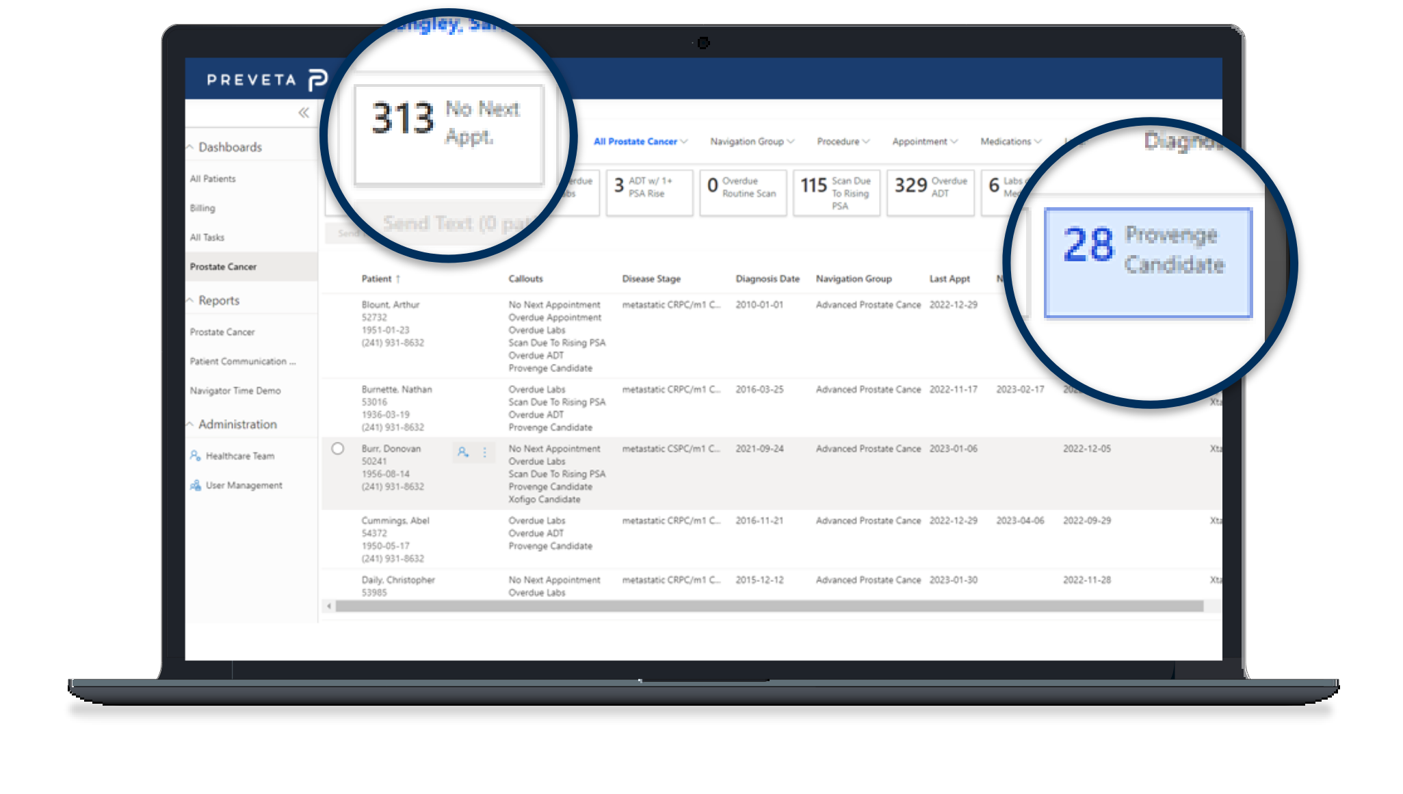Collapse the Dashboards section

point(190,147)
